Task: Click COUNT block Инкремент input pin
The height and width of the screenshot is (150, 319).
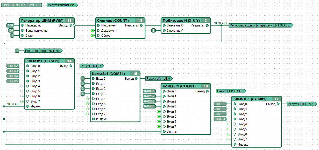Action: coord(98,25)
